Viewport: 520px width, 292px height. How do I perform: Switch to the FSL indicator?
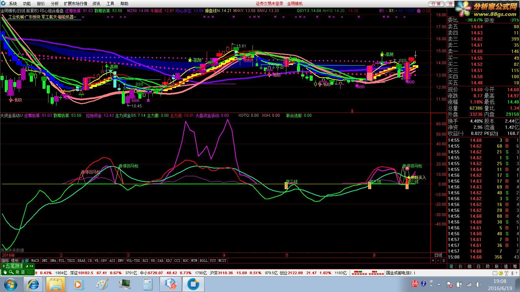point(61,261)
